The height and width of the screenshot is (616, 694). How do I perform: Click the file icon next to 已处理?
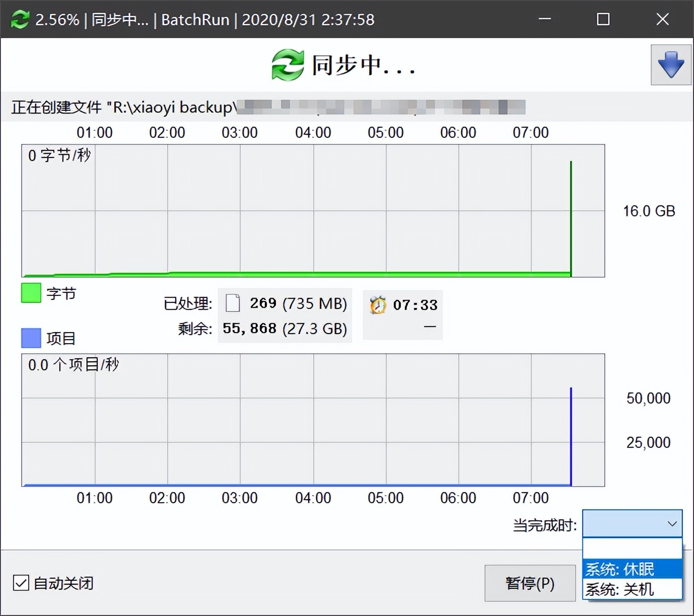click(x=233, y=303)
